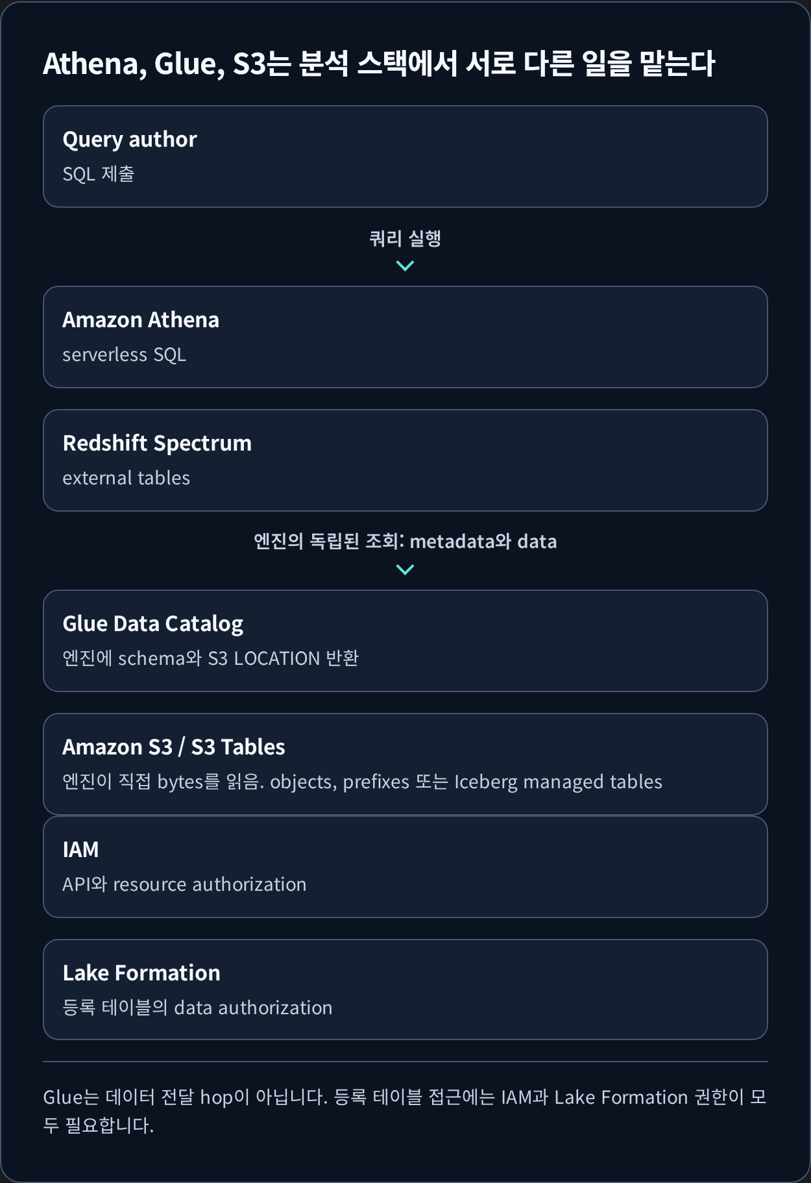Open the Lake Formation card
This screenshot has height=1183, width=811.
(x=405, y=990)
